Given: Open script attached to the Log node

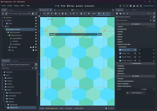Looking at the screenshot, I should (33, 50).
